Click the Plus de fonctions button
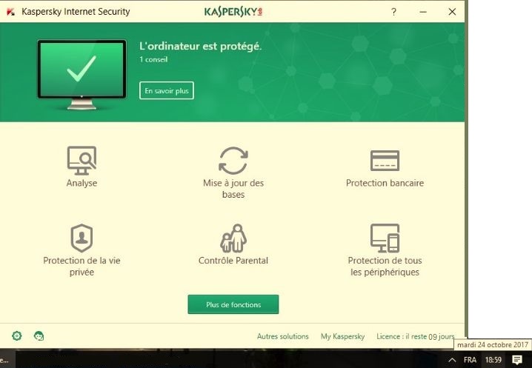The image size is (532, 368). 233,304
